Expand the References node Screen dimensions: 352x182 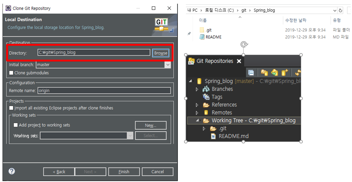coord(197,105)
